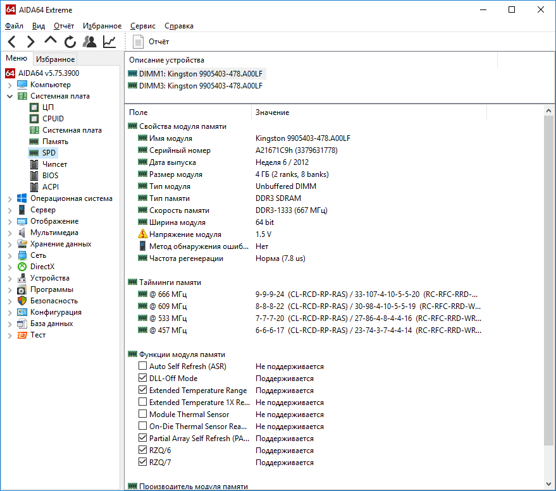The height and width of the screenshot is (491, 556).
Task: Open the Файл menu
Action: (x=14, y=26)
